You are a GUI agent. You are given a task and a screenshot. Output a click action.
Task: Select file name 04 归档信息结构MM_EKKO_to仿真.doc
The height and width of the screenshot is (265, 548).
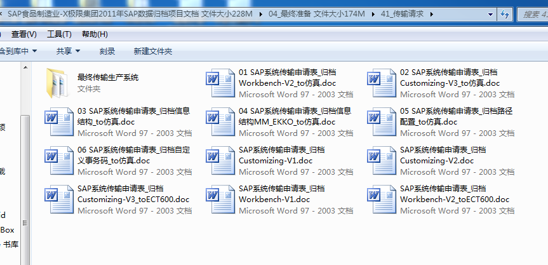pos(295,116)
